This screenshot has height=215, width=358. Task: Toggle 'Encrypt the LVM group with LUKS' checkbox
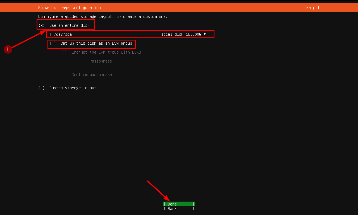point(64,52)
